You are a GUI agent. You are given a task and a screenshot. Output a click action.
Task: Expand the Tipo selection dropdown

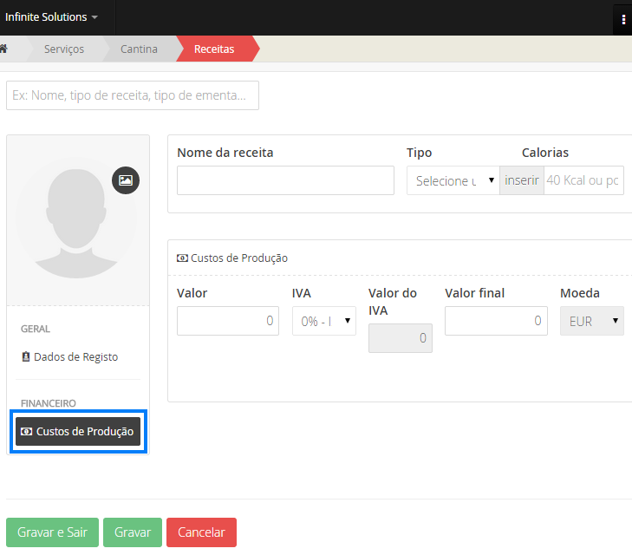click(x=453, y=180)
